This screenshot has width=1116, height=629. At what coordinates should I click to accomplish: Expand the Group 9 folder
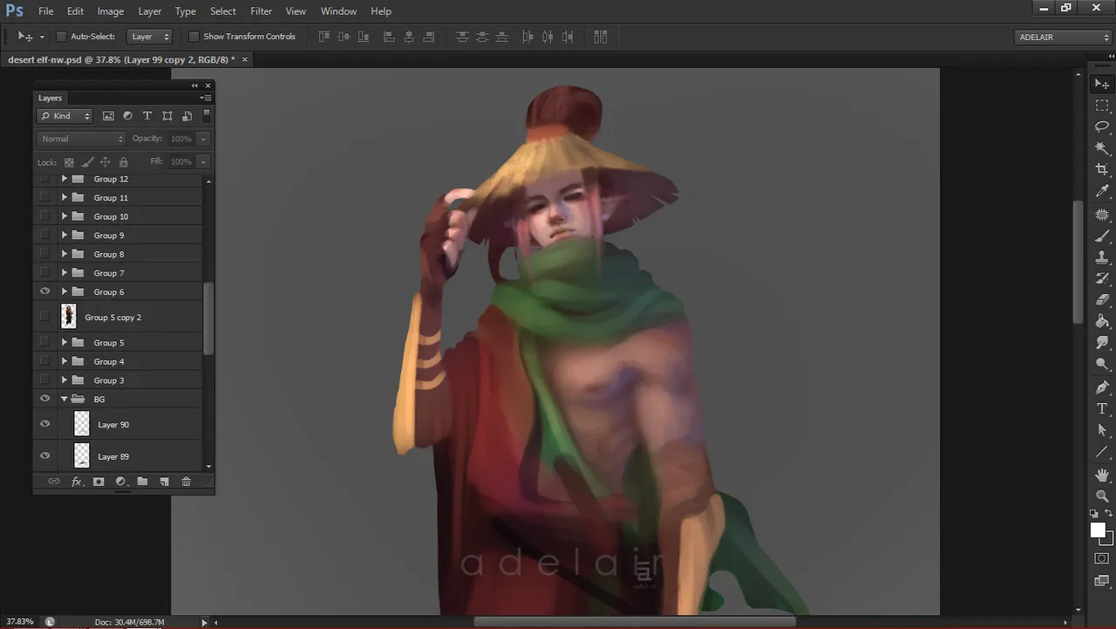click(65, 236)
